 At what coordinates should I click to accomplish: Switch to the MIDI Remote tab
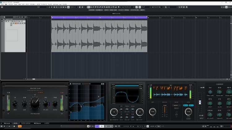coord(37,123)
